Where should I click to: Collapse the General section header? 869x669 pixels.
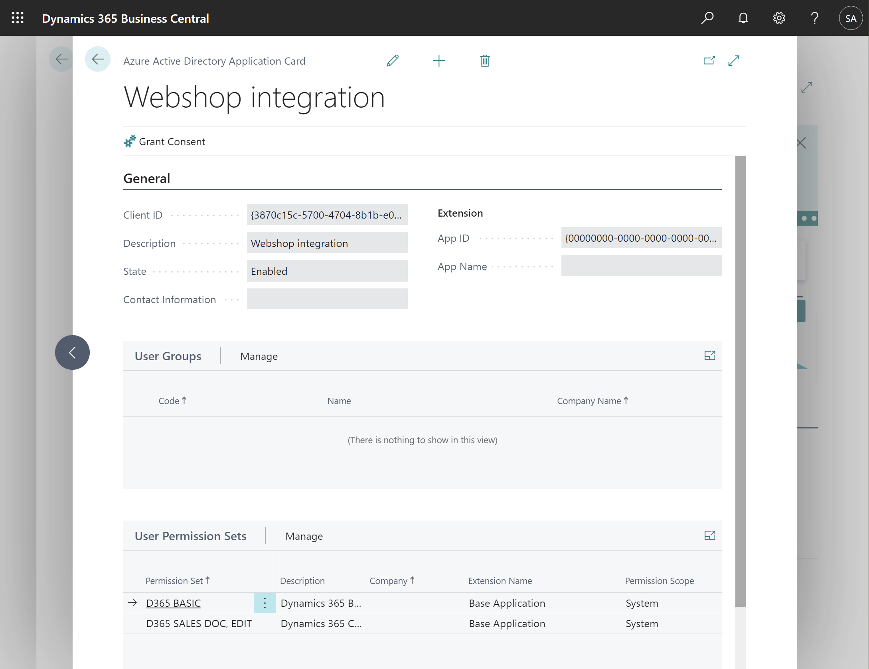point(147,178)
